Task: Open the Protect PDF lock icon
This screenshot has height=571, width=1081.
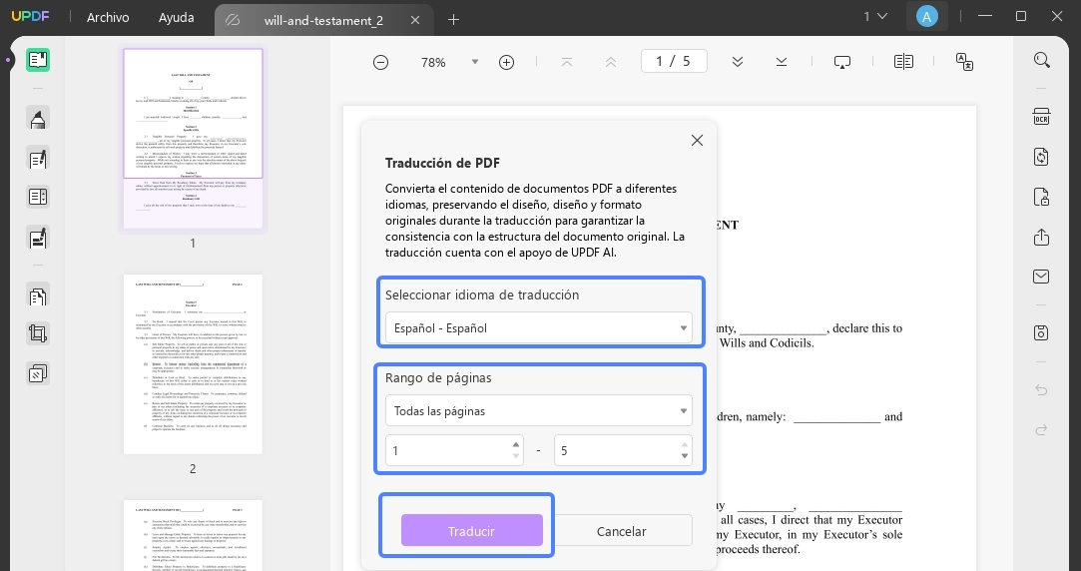Action: coord(1041,197)
